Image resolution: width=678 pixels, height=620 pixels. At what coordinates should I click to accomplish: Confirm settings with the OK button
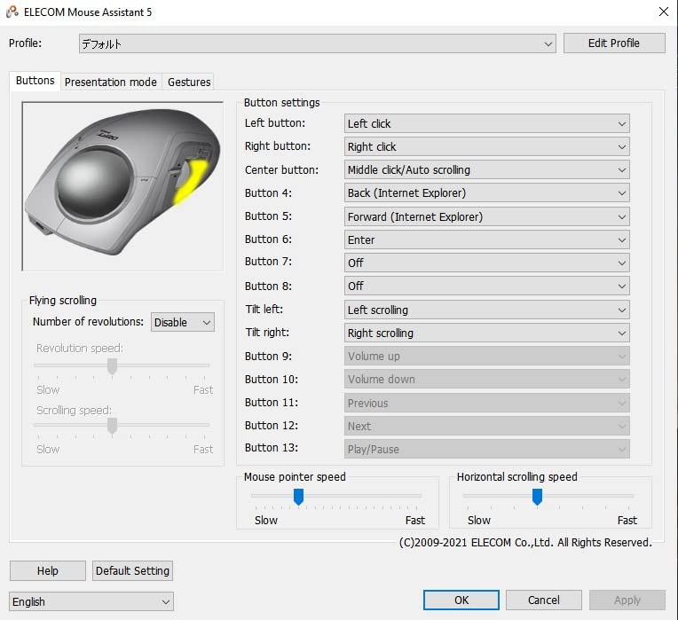click(x=461, y=600)
